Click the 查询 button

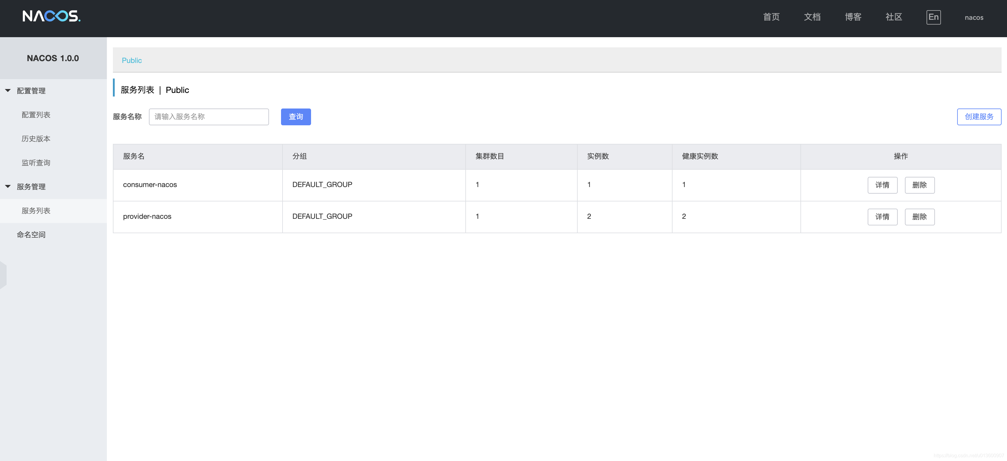pos(296,117)
